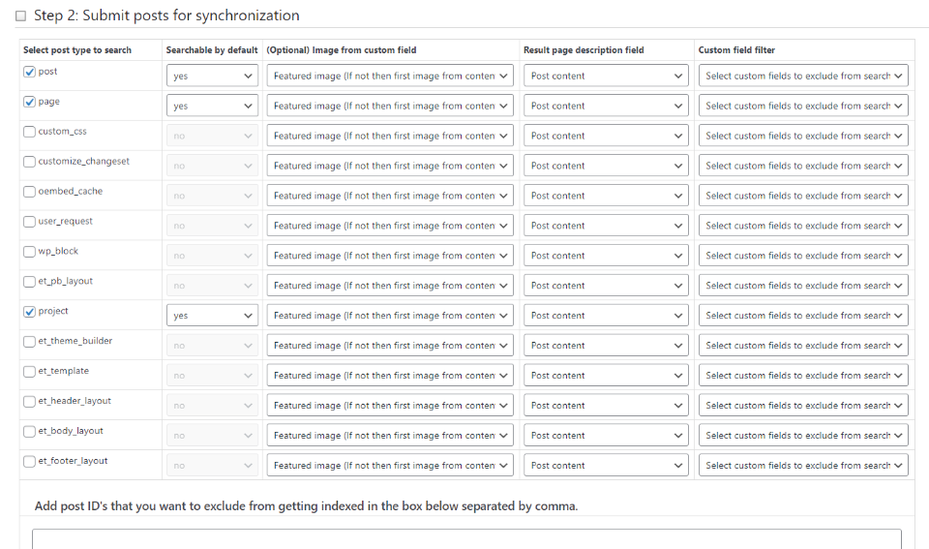Change Searchable by default for project

pos(212,316)
